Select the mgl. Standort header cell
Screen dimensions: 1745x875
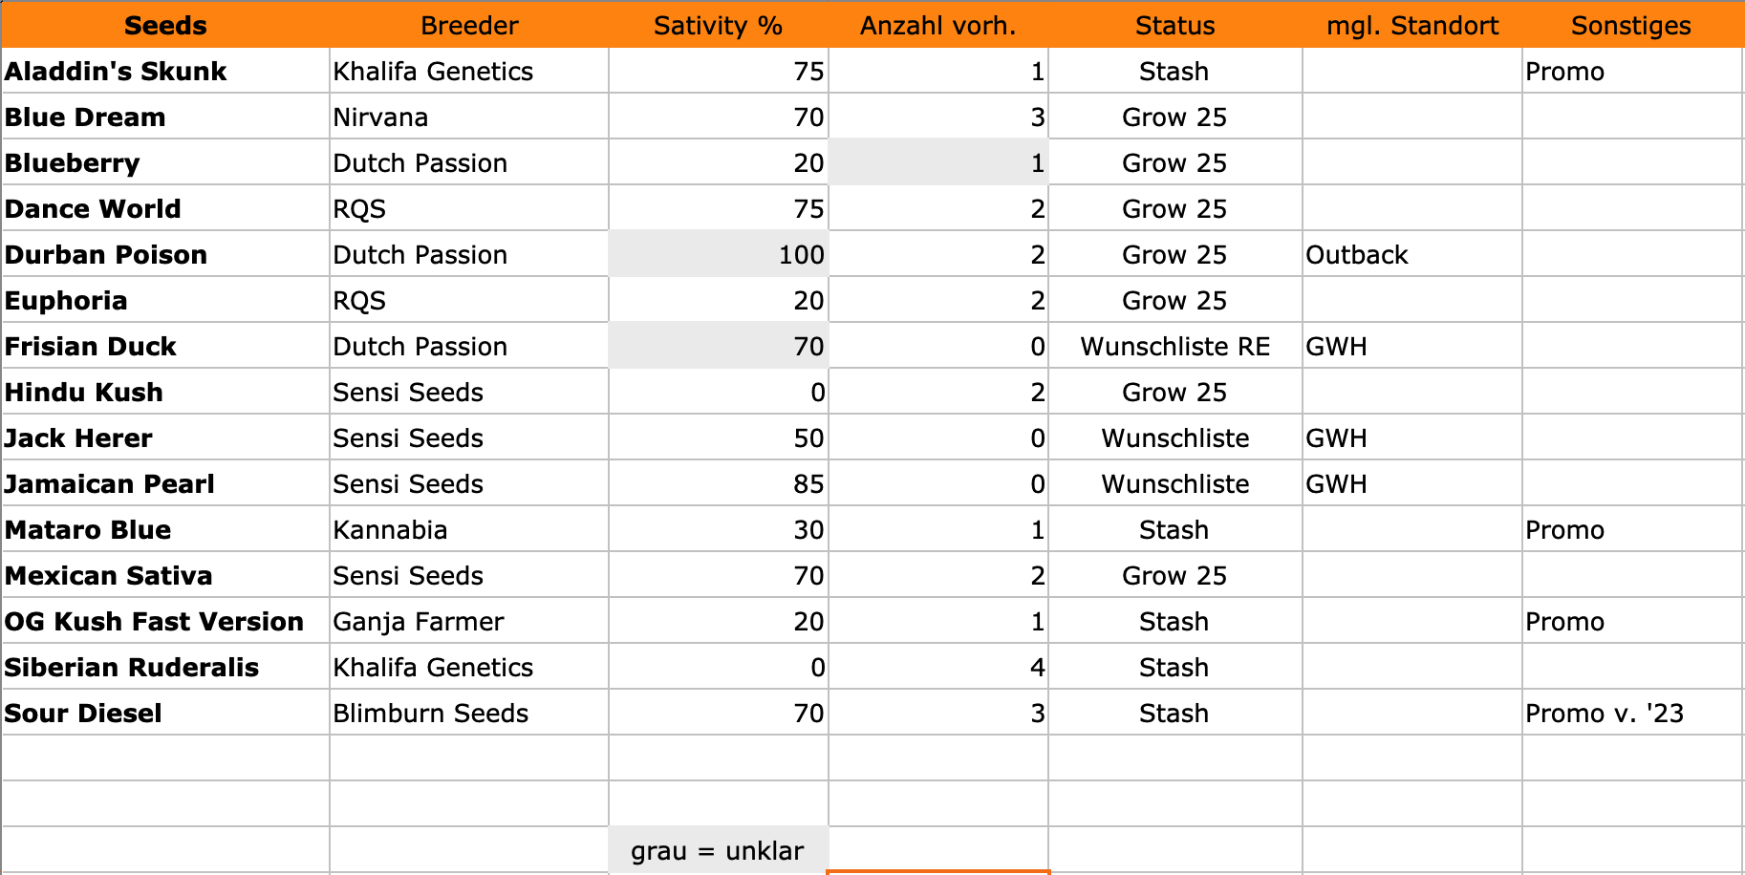click(x=1411, y=26)
